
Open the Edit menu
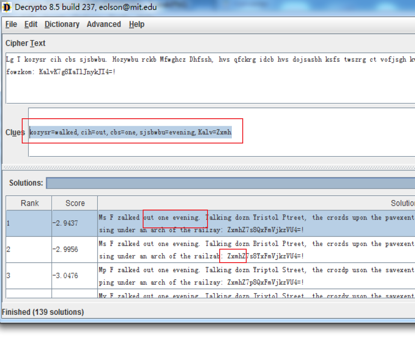[30, 24]
